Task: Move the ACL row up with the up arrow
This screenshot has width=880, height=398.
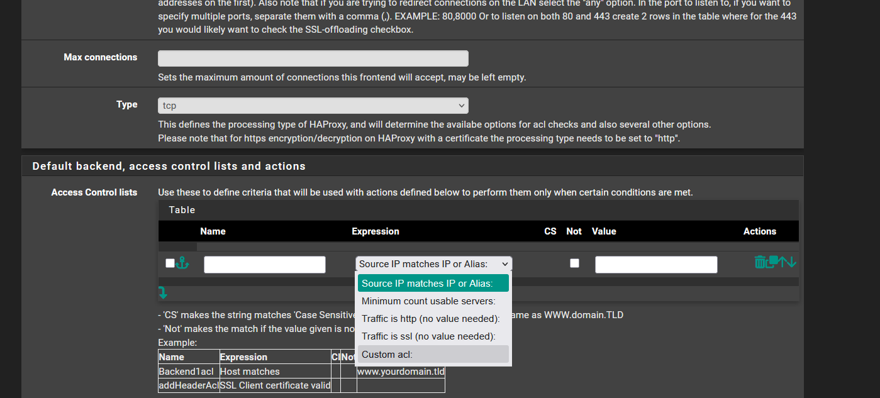Action: click(x=783, y=262)
